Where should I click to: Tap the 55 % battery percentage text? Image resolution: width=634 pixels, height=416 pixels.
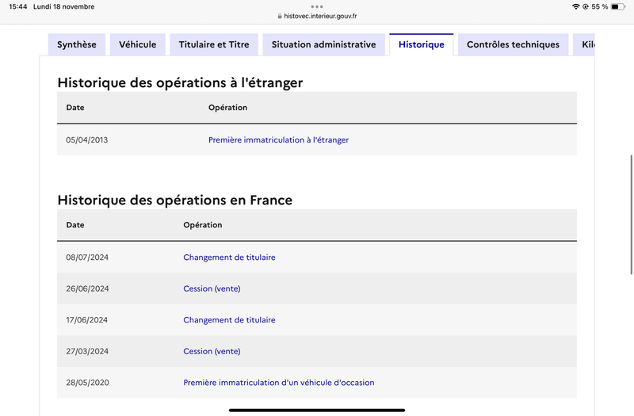point(600,6)
